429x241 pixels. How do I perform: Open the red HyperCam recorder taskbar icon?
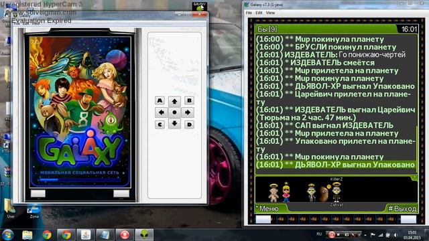click(x=125, y=235)
